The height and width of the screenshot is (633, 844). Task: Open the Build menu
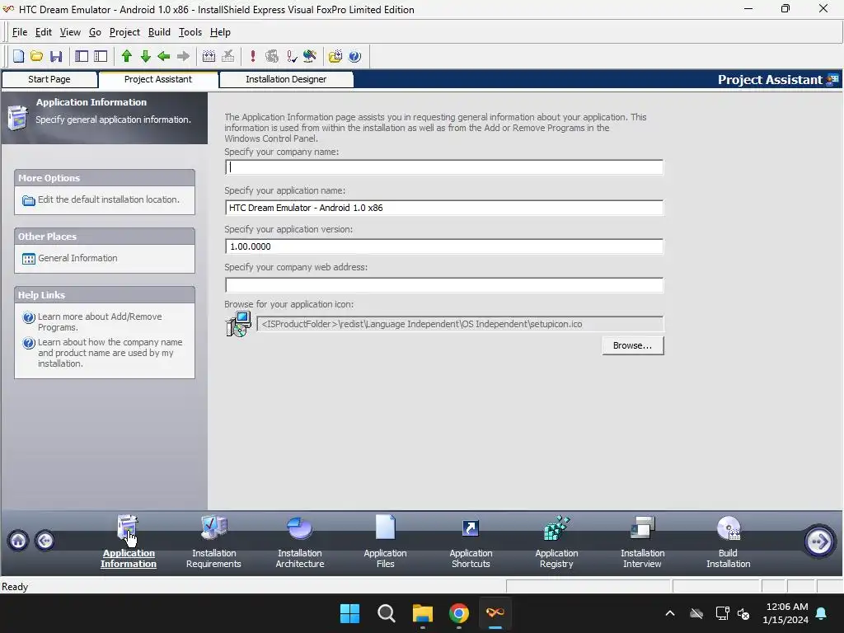(159, 32)
